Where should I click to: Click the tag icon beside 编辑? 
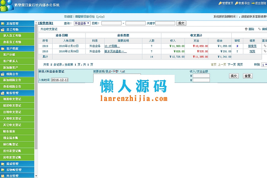click(x=260, y=29)
